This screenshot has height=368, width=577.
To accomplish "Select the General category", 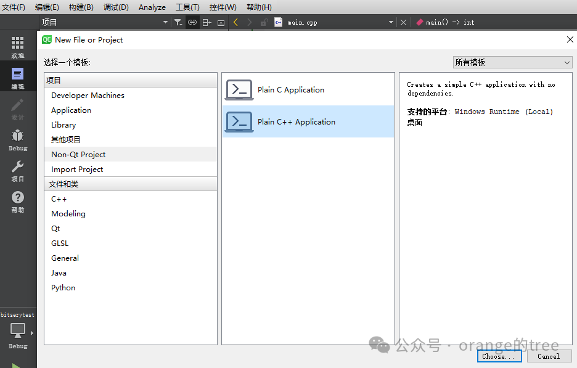I will tap(131, 258).
